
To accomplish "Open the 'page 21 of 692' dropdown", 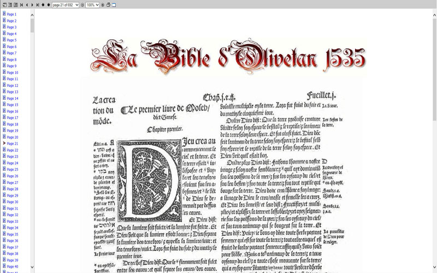I will pos(66,5).
